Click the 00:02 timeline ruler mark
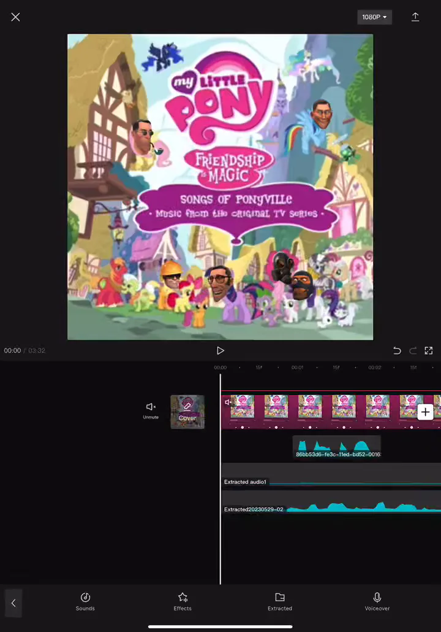Viewport: 441px width, 632px height. [x=375, y=368]
